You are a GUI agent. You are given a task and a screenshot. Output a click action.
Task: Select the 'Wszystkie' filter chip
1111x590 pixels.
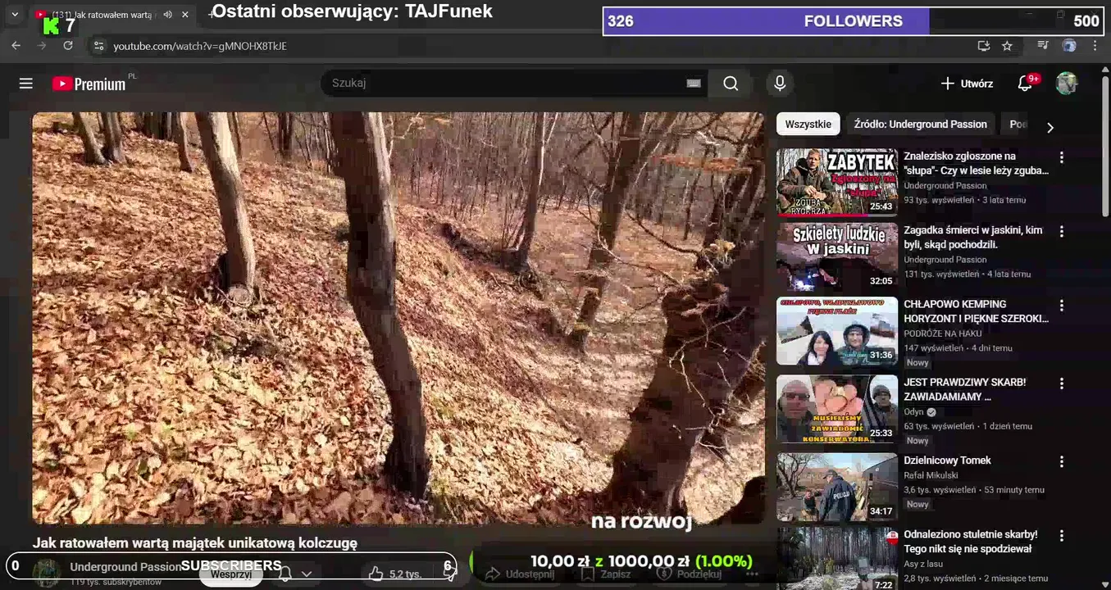click(808, 125)
